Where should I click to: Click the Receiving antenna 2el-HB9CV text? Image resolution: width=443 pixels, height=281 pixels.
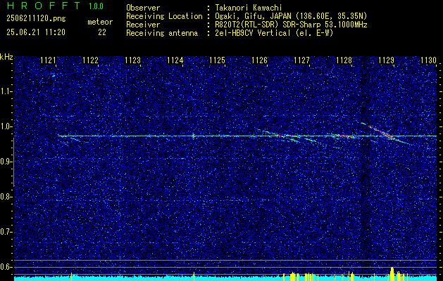tap(274, 33)
